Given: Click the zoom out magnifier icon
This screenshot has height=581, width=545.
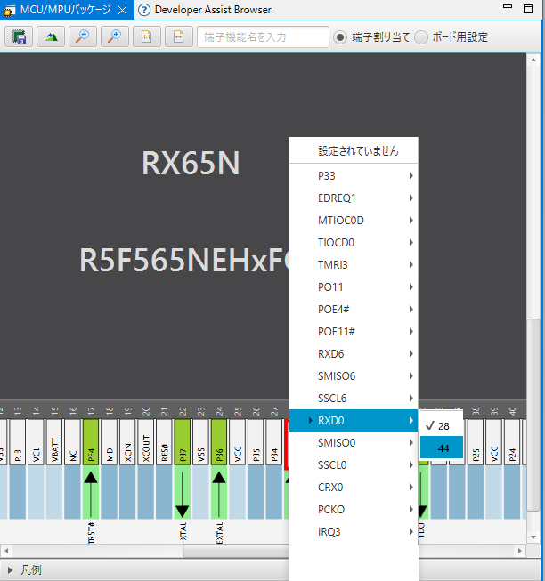Looking at the screenshot, I should [81, 36].
